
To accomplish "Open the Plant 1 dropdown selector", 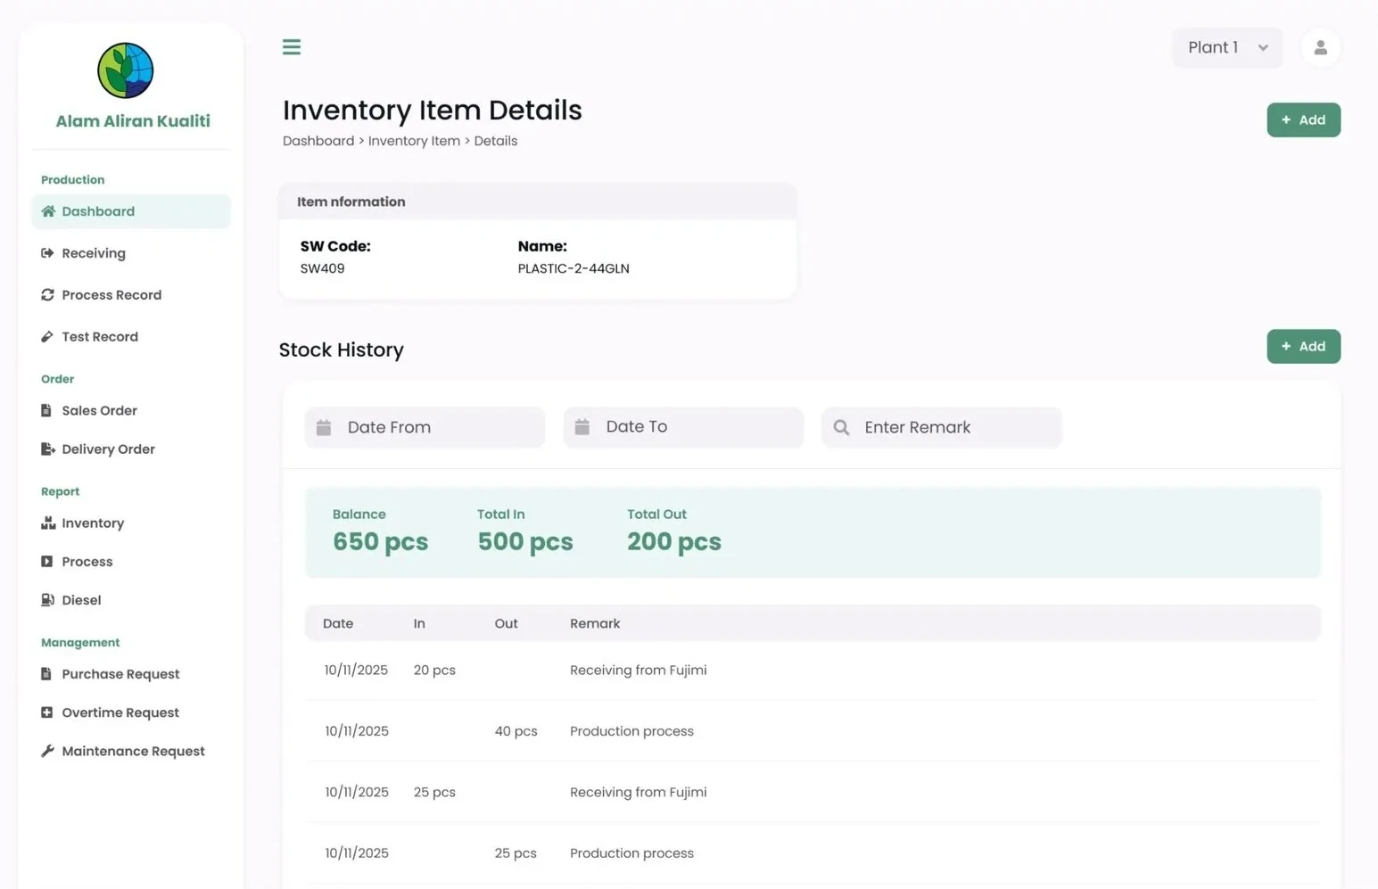I will (x=1227, y=48).
